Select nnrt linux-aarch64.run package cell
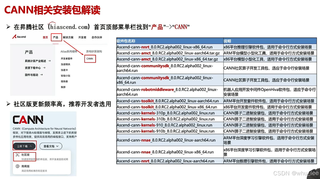Viewport: 320px width, 179px height. tap(170, 161)
